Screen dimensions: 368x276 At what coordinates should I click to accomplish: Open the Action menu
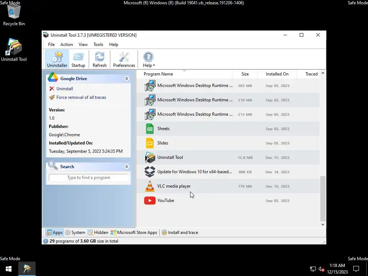tap(66, 44)
